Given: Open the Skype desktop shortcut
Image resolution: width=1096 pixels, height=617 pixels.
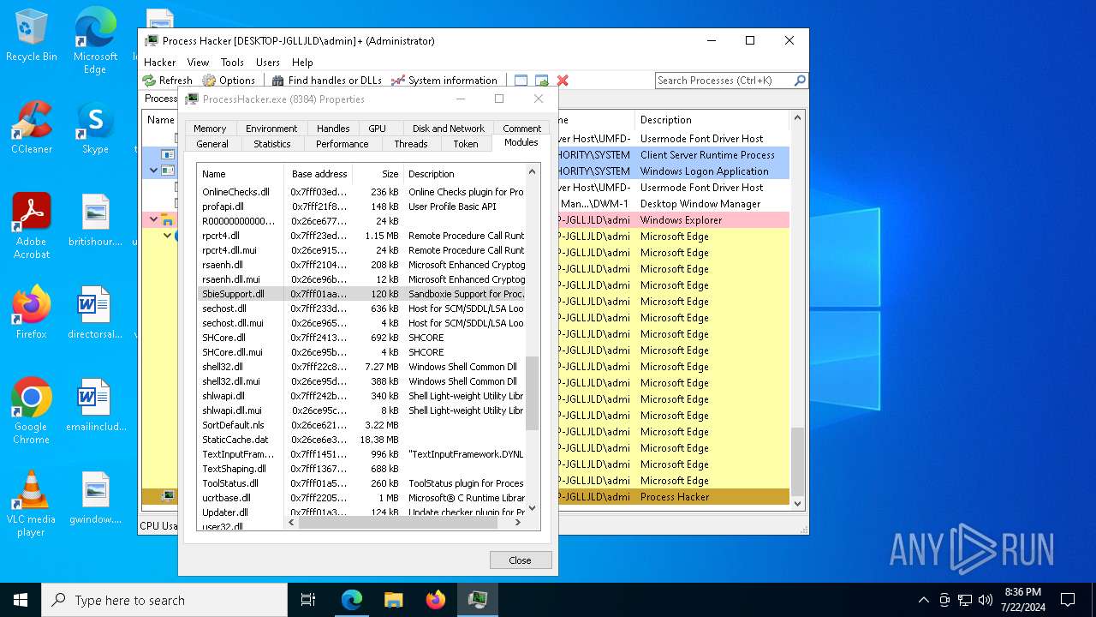Looking at the screenshot, I should point(95,128).
